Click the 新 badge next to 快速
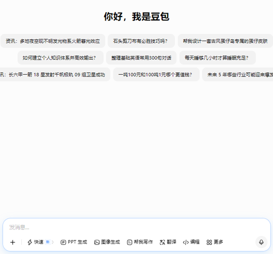This screenshot has width=273, height=254. pyautogui.click(x=48, y=242)
